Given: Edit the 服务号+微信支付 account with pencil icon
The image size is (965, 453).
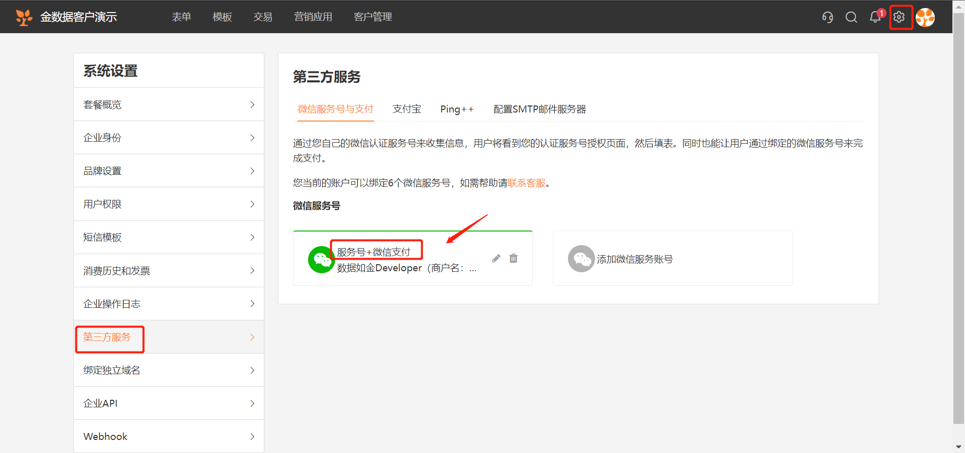Looking at the screenshot, I should pyautogui.click(x=496, y=258).
